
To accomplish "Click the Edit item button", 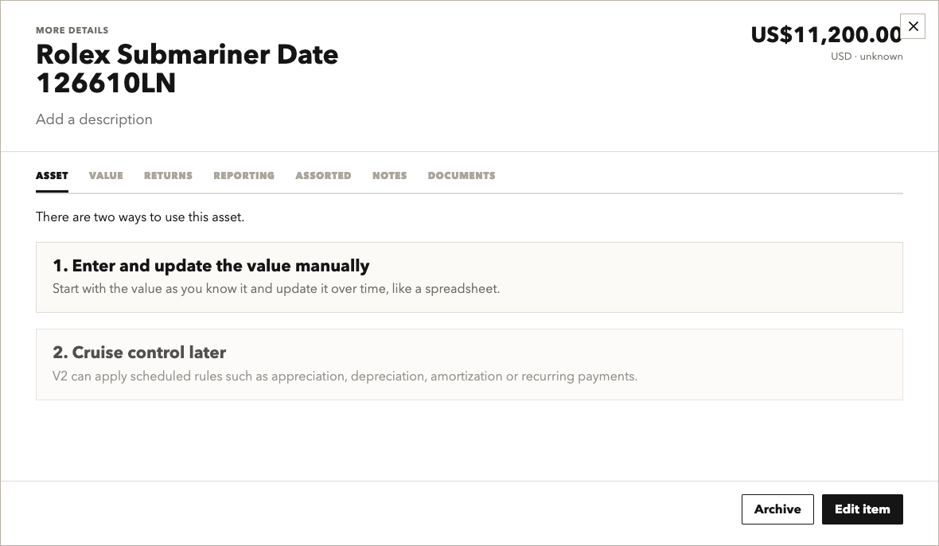I will [x=863, y=509].
